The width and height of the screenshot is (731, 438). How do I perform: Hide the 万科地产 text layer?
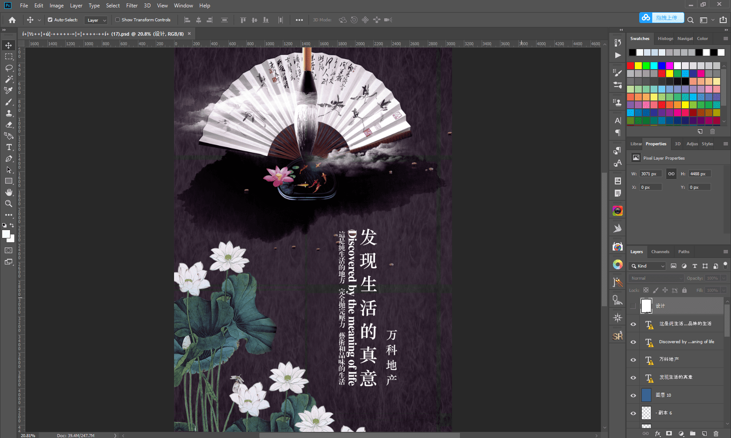[633, 360]
